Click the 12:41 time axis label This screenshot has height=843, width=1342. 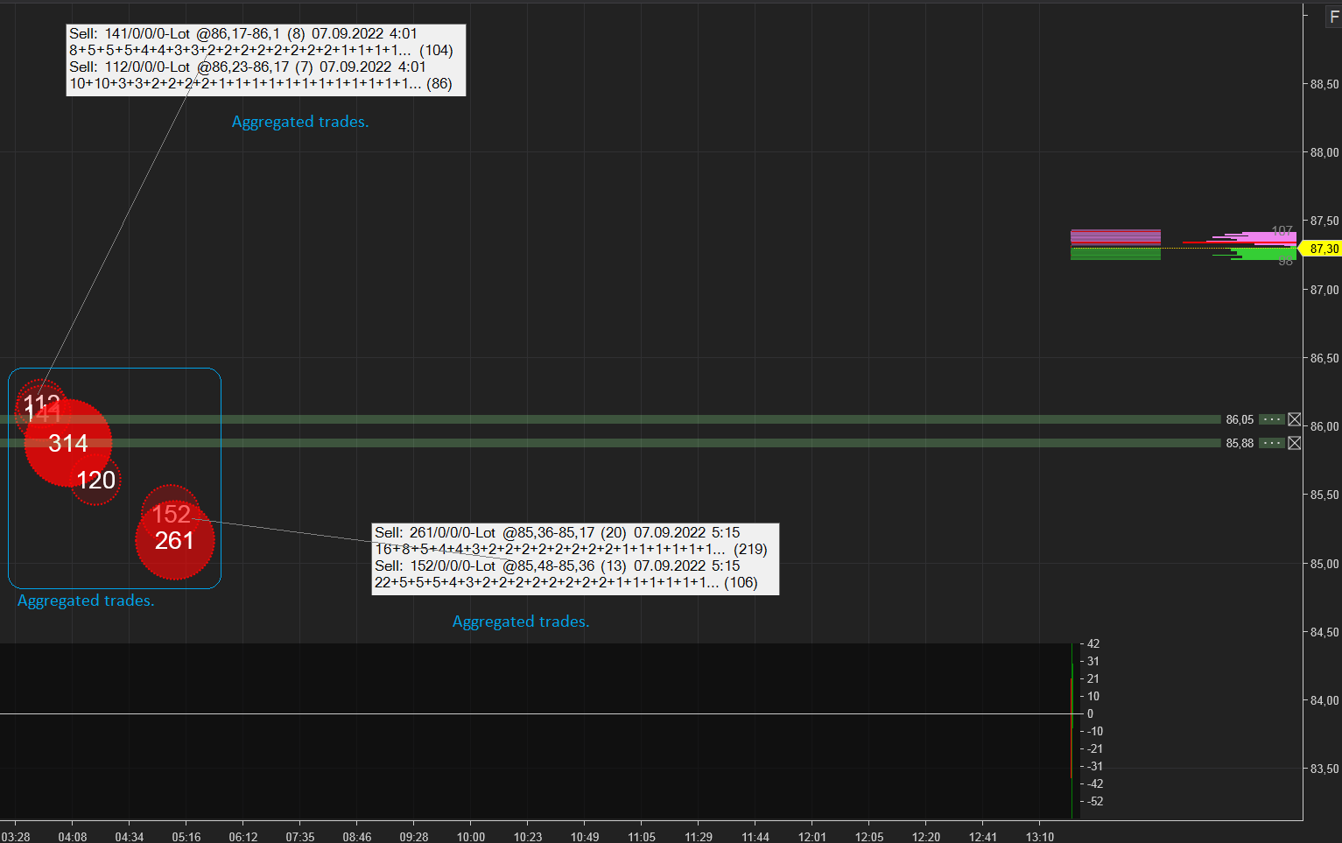[x=983, y=837]
